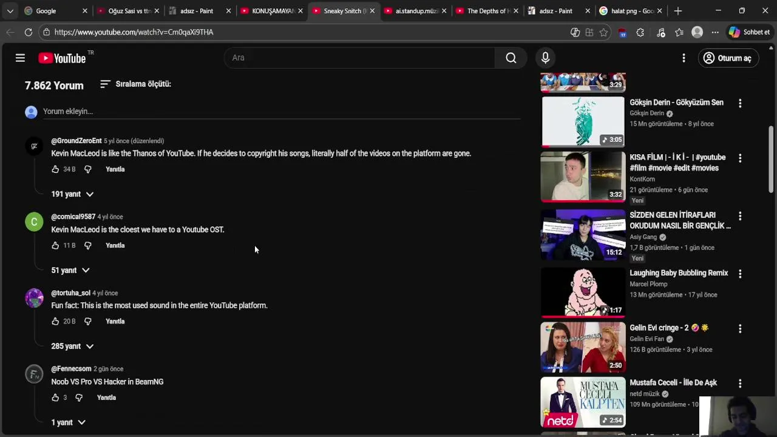Click Yorum ekleyin comment field
This screenshot has width=777, height=437.
[282, 112]
